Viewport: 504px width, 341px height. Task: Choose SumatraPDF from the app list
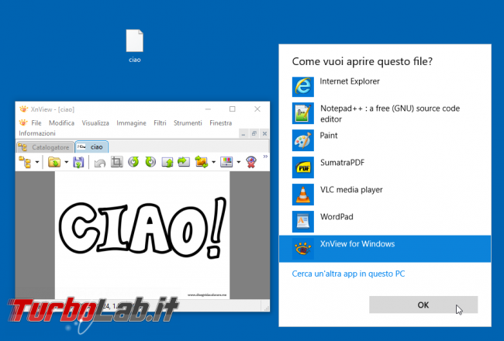pyautogui.click(x=385, y=167)
